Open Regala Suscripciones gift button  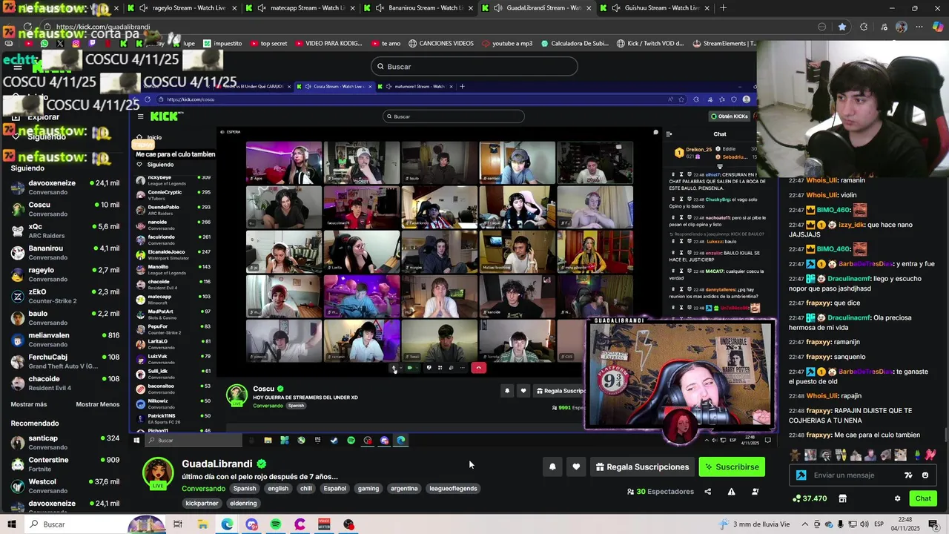[x=642, y=467]
